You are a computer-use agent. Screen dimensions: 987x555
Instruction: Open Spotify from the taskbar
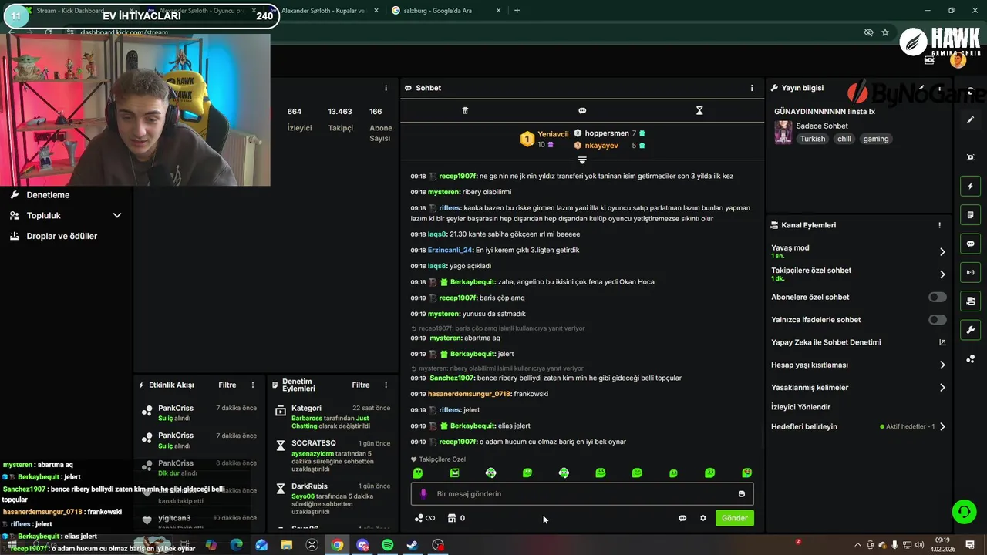point(388,545)
